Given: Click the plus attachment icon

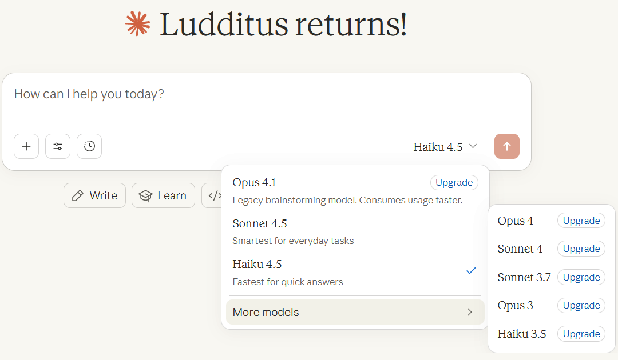Looking at the screenshot, I should pos(26,146).
